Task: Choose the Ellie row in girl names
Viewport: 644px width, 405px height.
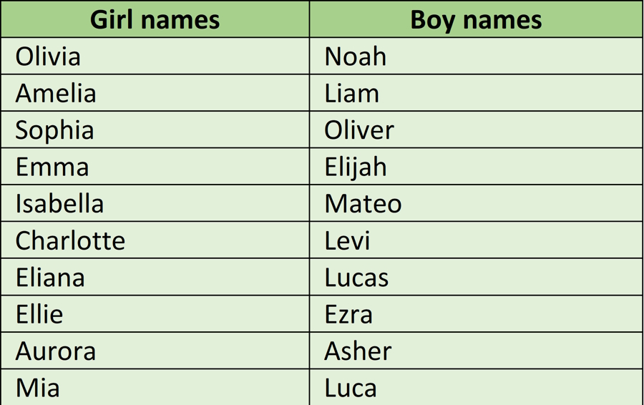Action: (x=39, y=314)
